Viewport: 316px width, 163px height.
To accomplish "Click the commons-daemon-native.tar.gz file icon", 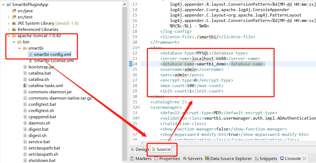I will (x=25, y=98).
